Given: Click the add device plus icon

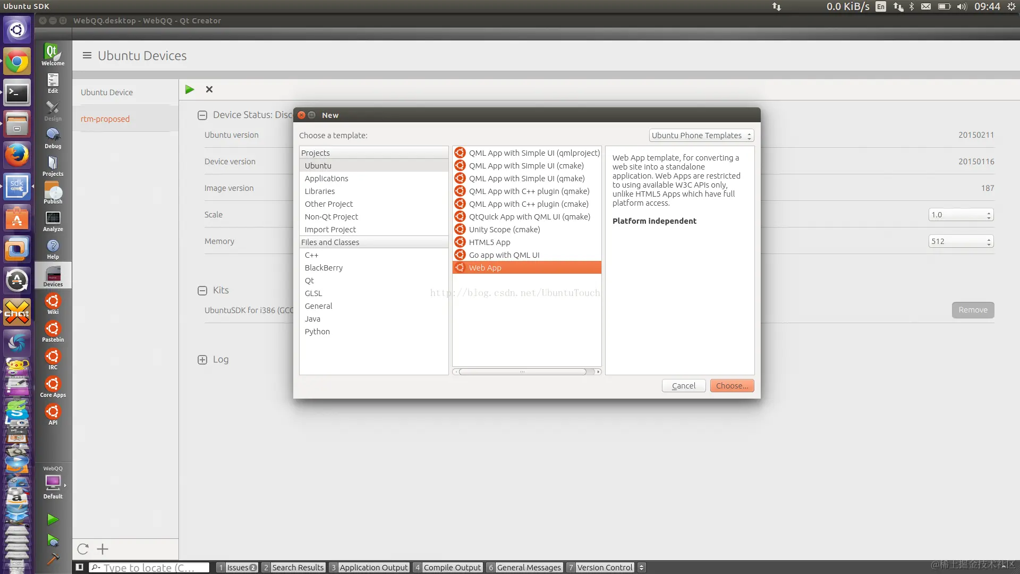Looking at the screenshot, I should (x=103, y=549).
